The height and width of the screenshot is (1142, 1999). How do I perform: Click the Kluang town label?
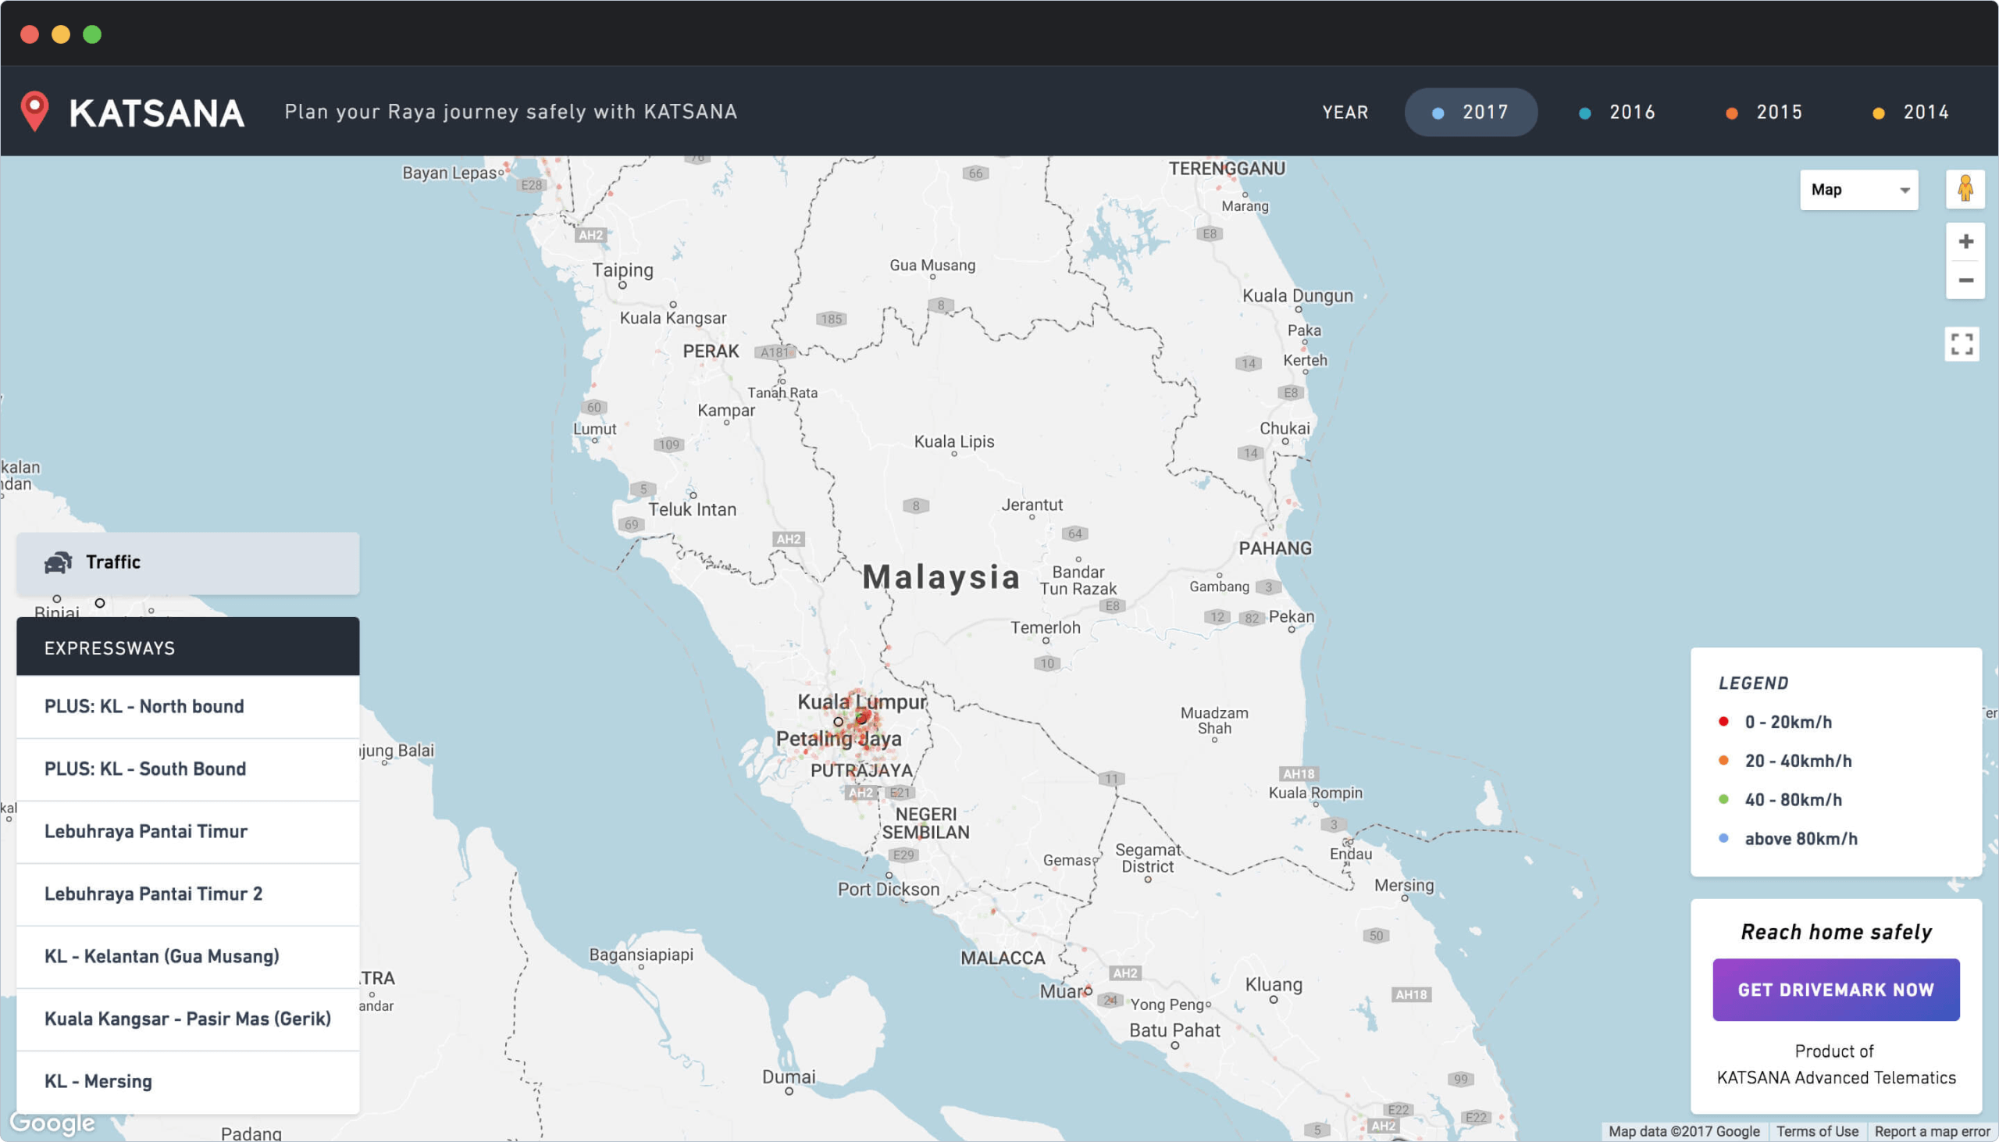pyautogui.click(x=1274, y=985)
